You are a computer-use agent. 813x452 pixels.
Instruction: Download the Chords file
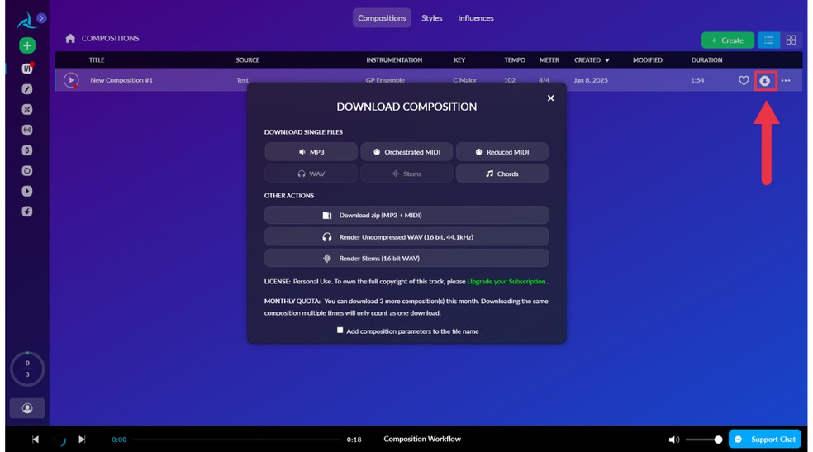coord(502,174)
